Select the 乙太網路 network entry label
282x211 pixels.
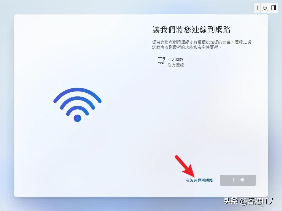pyautogui.click(x=175, y=60)
